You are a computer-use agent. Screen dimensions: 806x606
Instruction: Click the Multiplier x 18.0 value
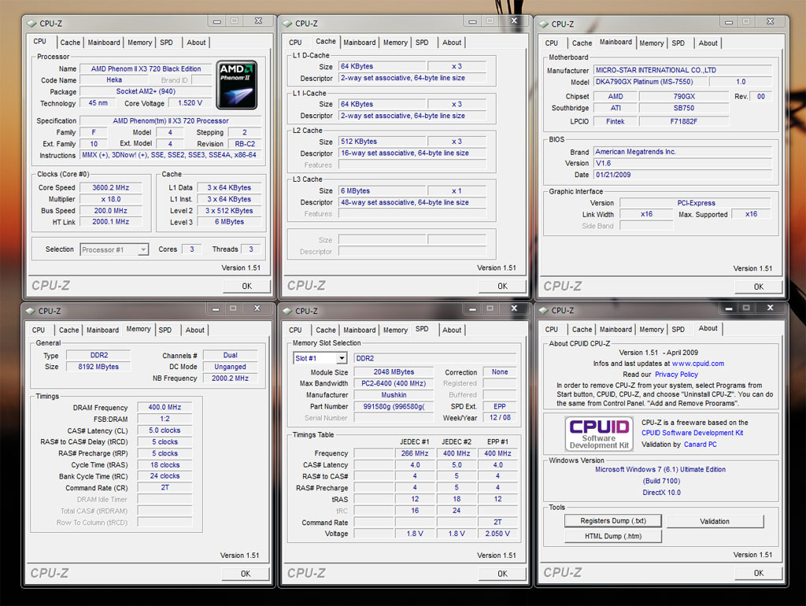110,199
